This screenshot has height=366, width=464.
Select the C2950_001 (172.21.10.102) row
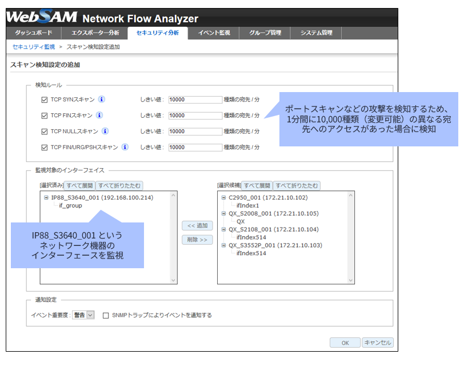268,197
